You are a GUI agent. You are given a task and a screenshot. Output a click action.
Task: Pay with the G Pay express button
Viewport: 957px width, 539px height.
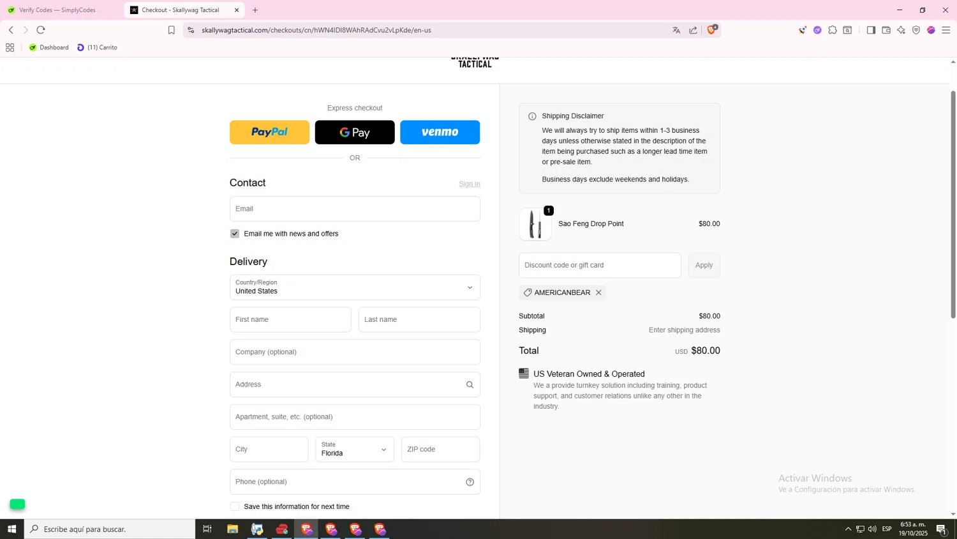click(x=355, y=132)
